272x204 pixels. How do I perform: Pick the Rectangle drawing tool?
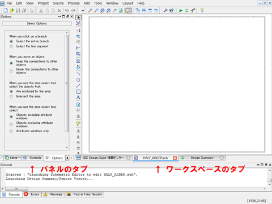coord(78,92)
